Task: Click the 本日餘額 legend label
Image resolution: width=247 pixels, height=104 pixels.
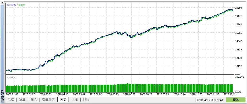Action: [11, 5]
